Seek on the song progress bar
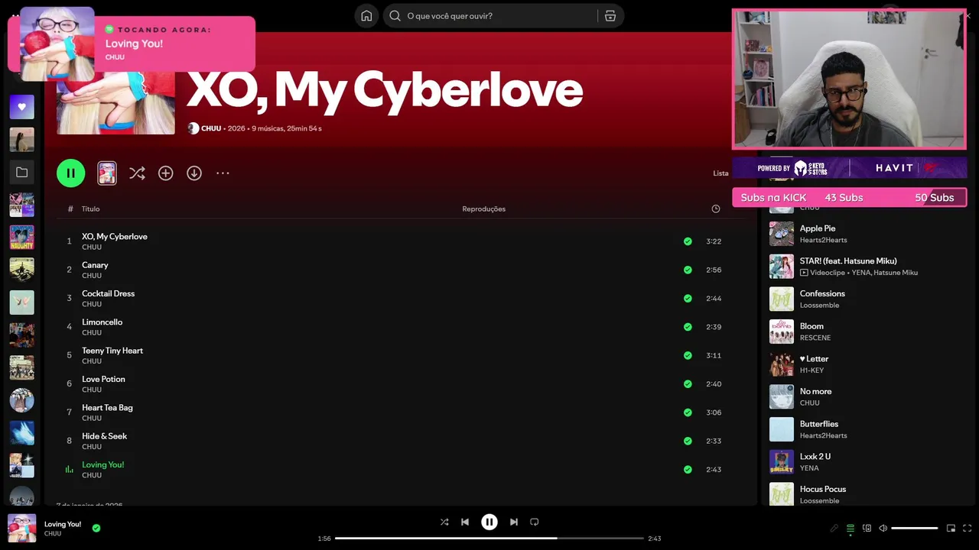979x550 pixels. [x=489, y=539]
